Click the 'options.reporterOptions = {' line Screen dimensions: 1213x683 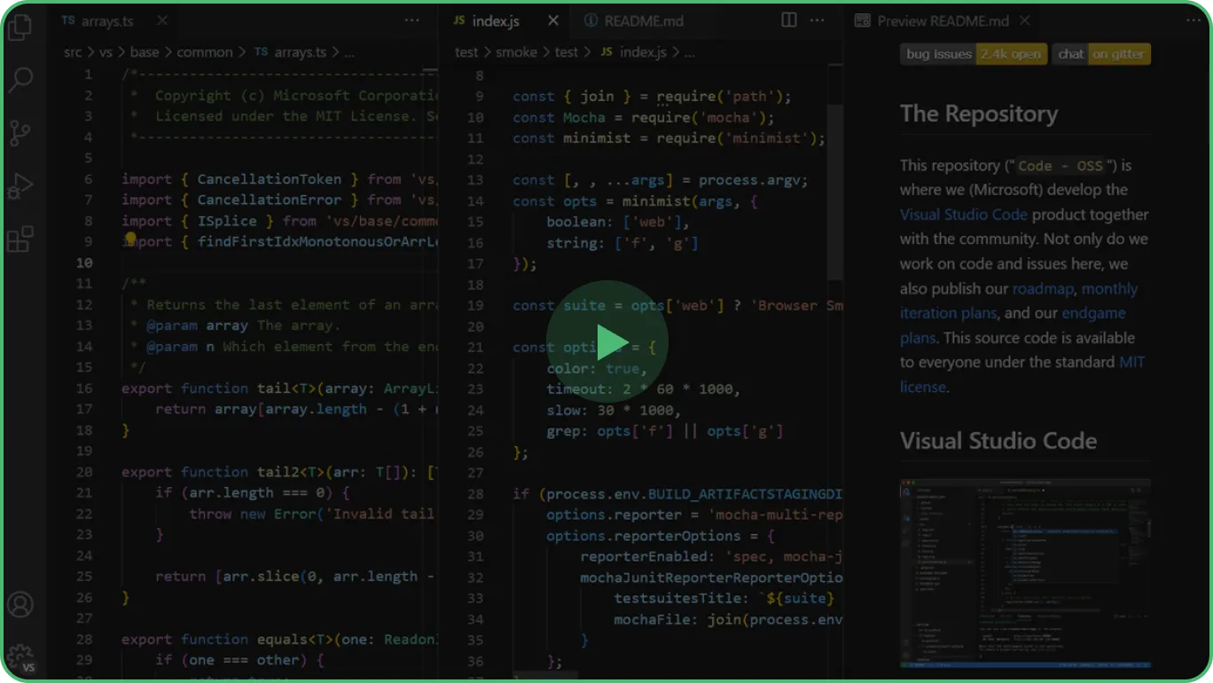pos(661,536)
